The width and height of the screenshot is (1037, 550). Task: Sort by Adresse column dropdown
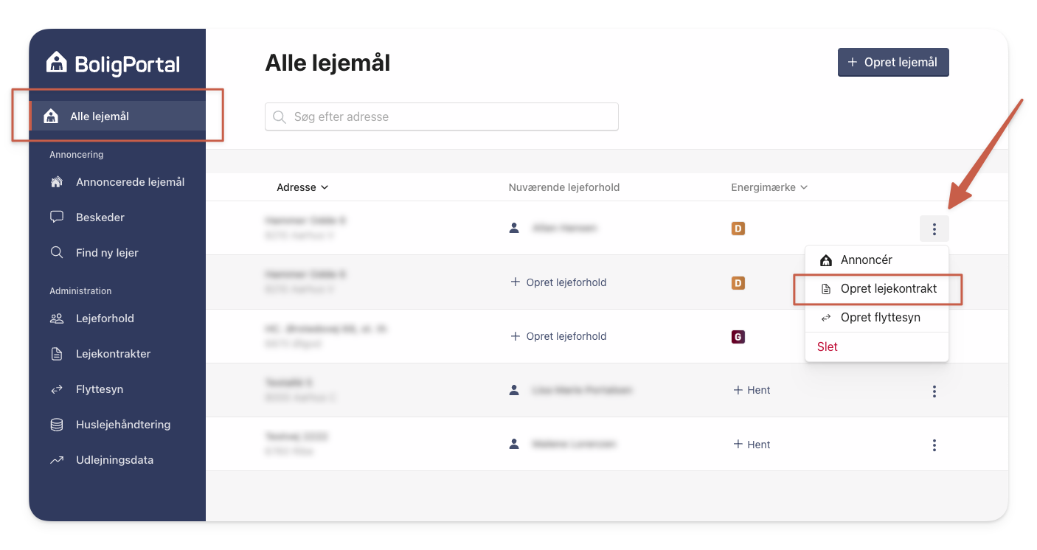pos(302,187)
